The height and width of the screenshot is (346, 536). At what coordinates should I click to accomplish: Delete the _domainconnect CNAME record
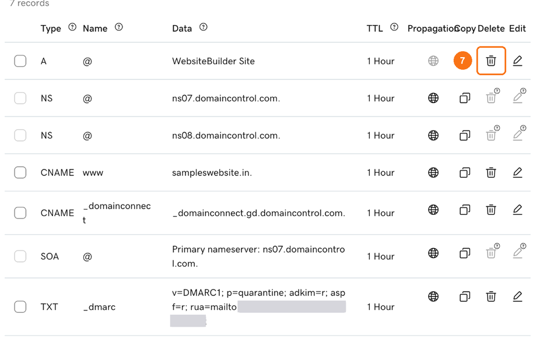(x=491, y=209)
